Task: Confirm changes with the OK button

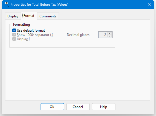Action: pyautogui.click(x=52, y=107)
